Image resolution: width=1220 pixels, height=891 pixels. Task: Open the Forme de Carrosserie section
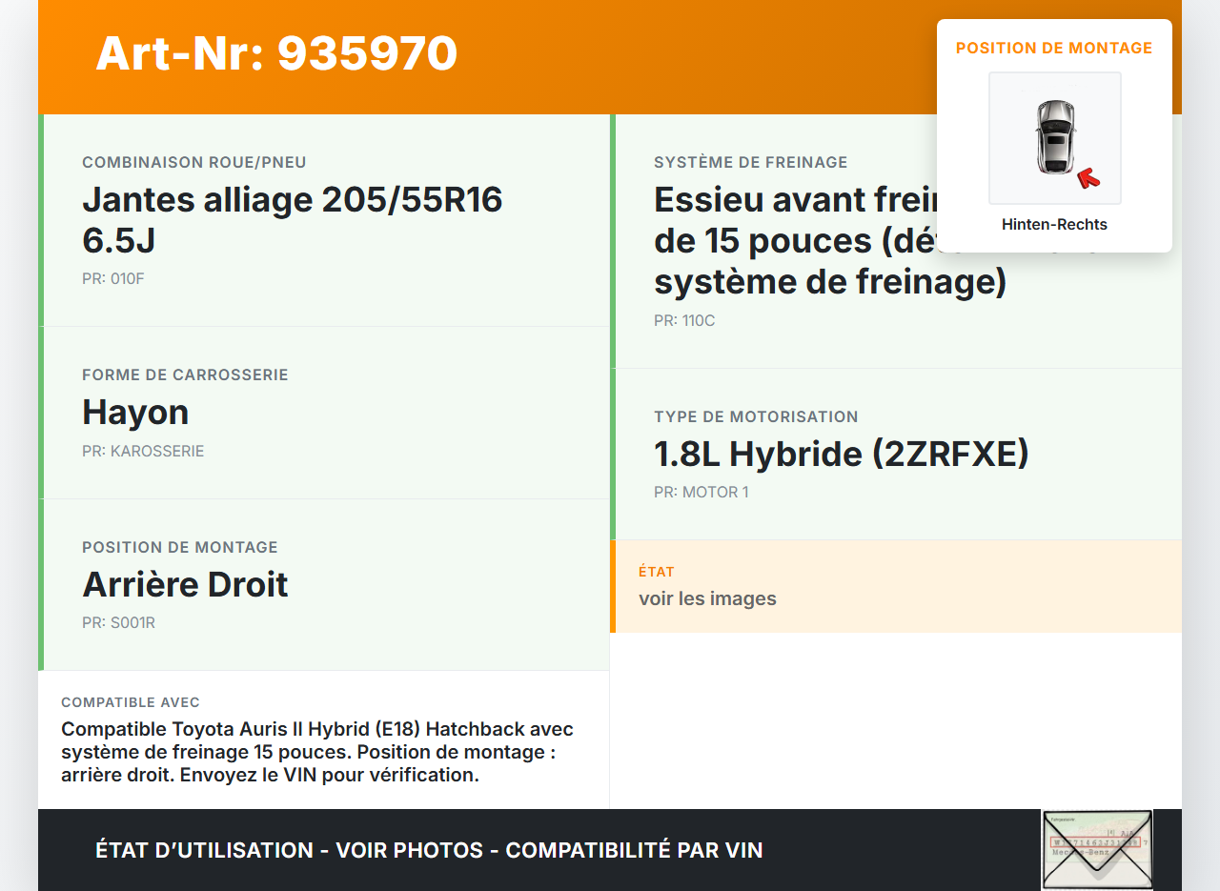[185, 375]
